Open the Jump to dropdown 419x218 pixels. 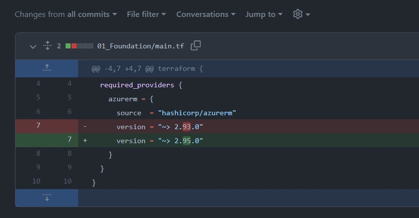click(x=264, y=14)
